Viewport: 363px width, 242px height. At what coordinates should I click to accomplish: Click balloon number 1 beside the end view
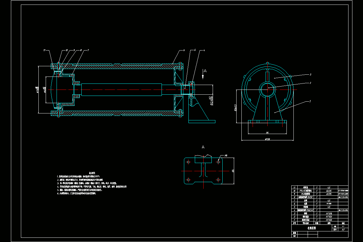tap(310, 101)
